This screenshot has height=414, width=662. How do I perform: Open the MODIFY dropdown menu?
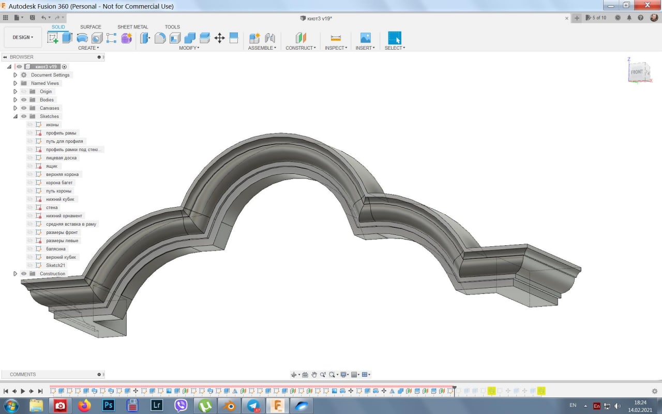189,48
